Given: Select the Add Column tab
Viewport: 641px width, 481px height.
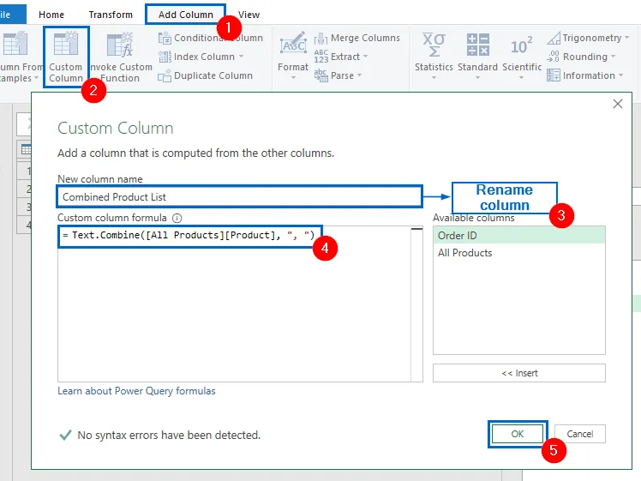Looking at the screenshot, I should [186, 15].
